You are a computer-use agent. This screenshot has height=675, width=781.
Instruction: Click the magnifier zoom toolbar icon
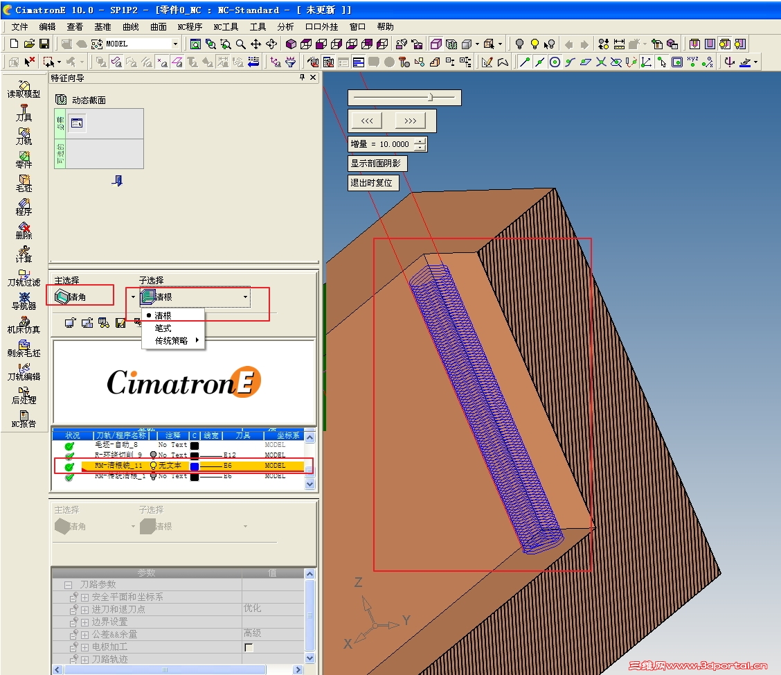point(240,44)
